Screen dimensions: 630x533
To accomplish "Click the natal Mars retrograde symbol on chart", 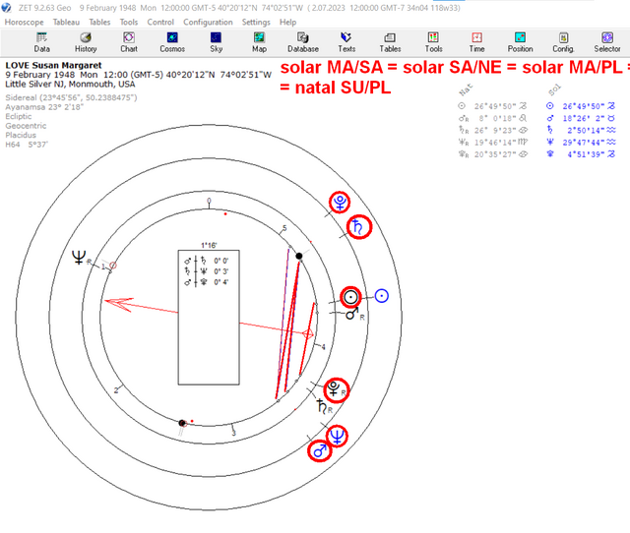I will [x=353, y=314].
